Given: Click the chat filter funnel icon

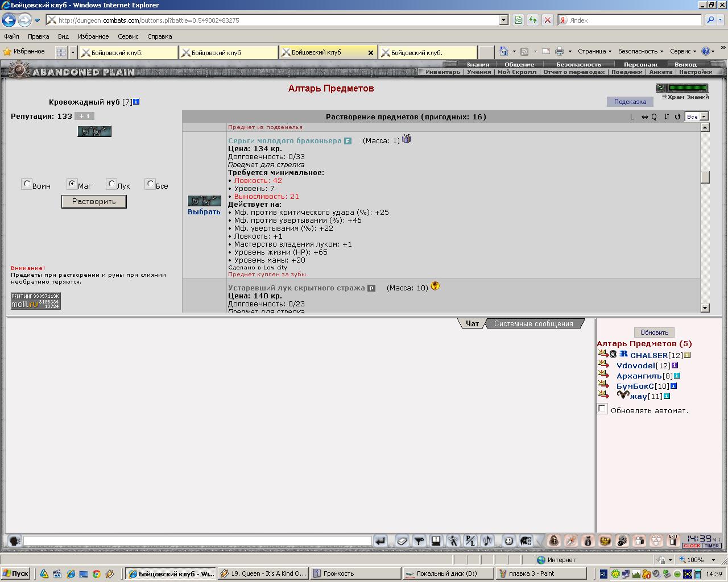Looking at the screenshot, I should tap(419, 541).
